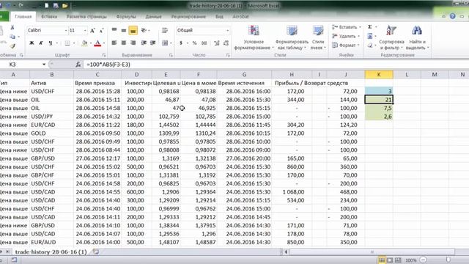Screen dimensions: 469x264
Task: Apply the red font color
Action: (x=97, y=43)
